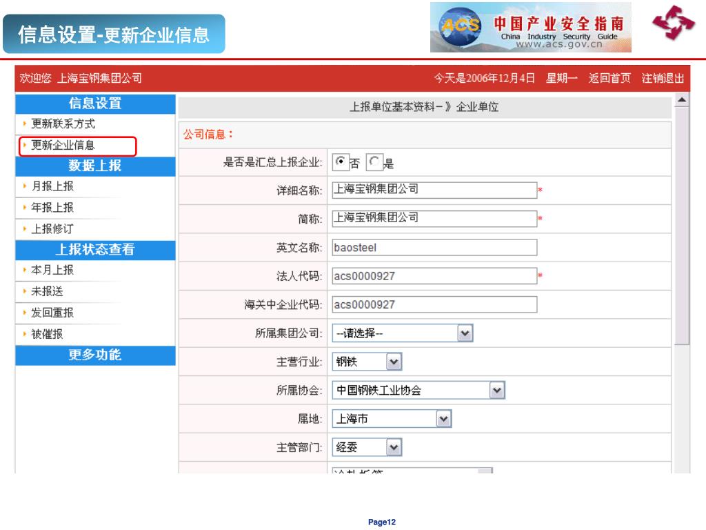Open 被催报 status item
This screenshot has height=530, width=706.
tap(47, 334)
